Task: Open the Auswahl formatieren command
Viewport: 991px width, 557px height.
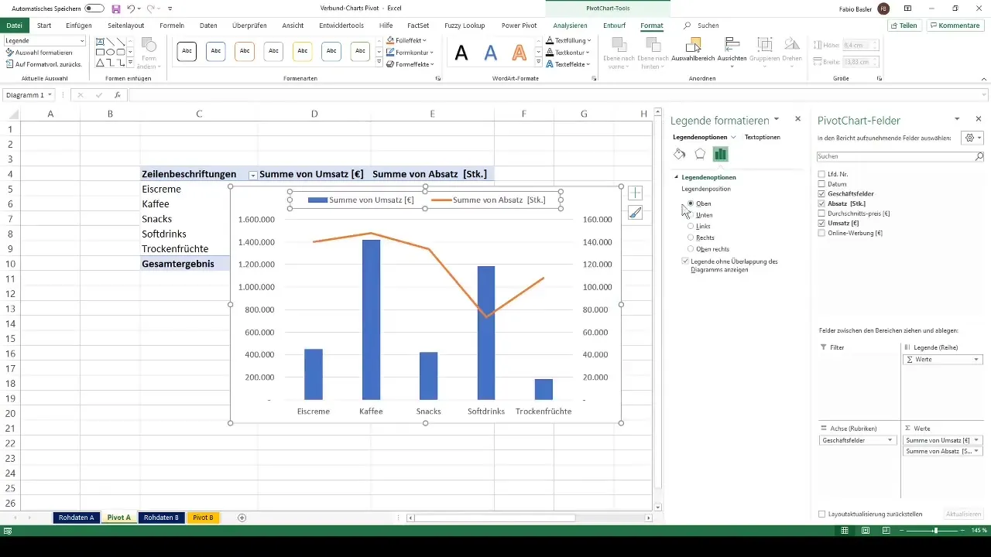Action: pos(39,53)
